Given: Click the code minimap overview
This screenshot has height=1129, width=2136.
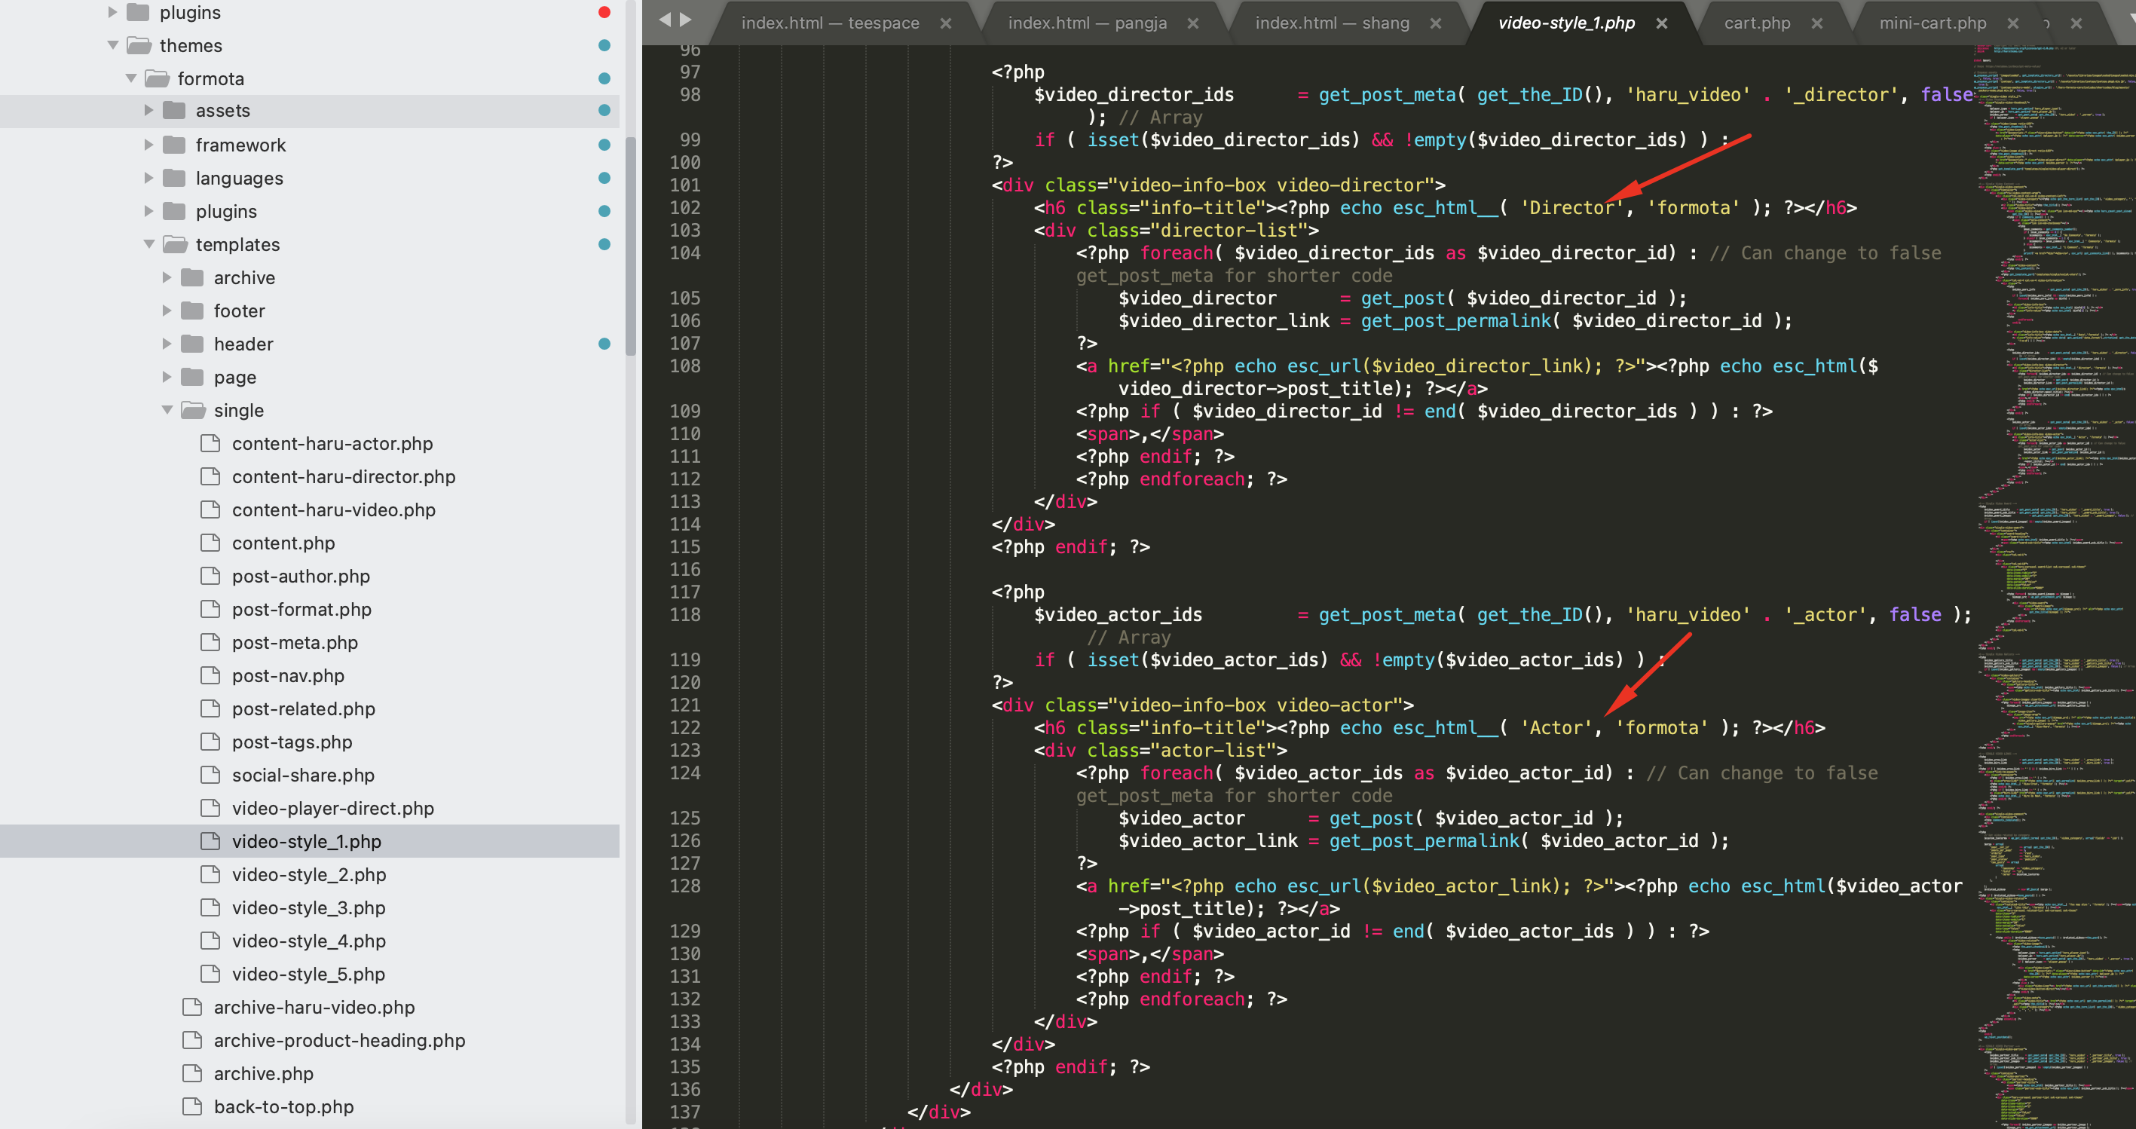Looking at the screenshot, I should pyautogui.click(x=2055, y=587).
